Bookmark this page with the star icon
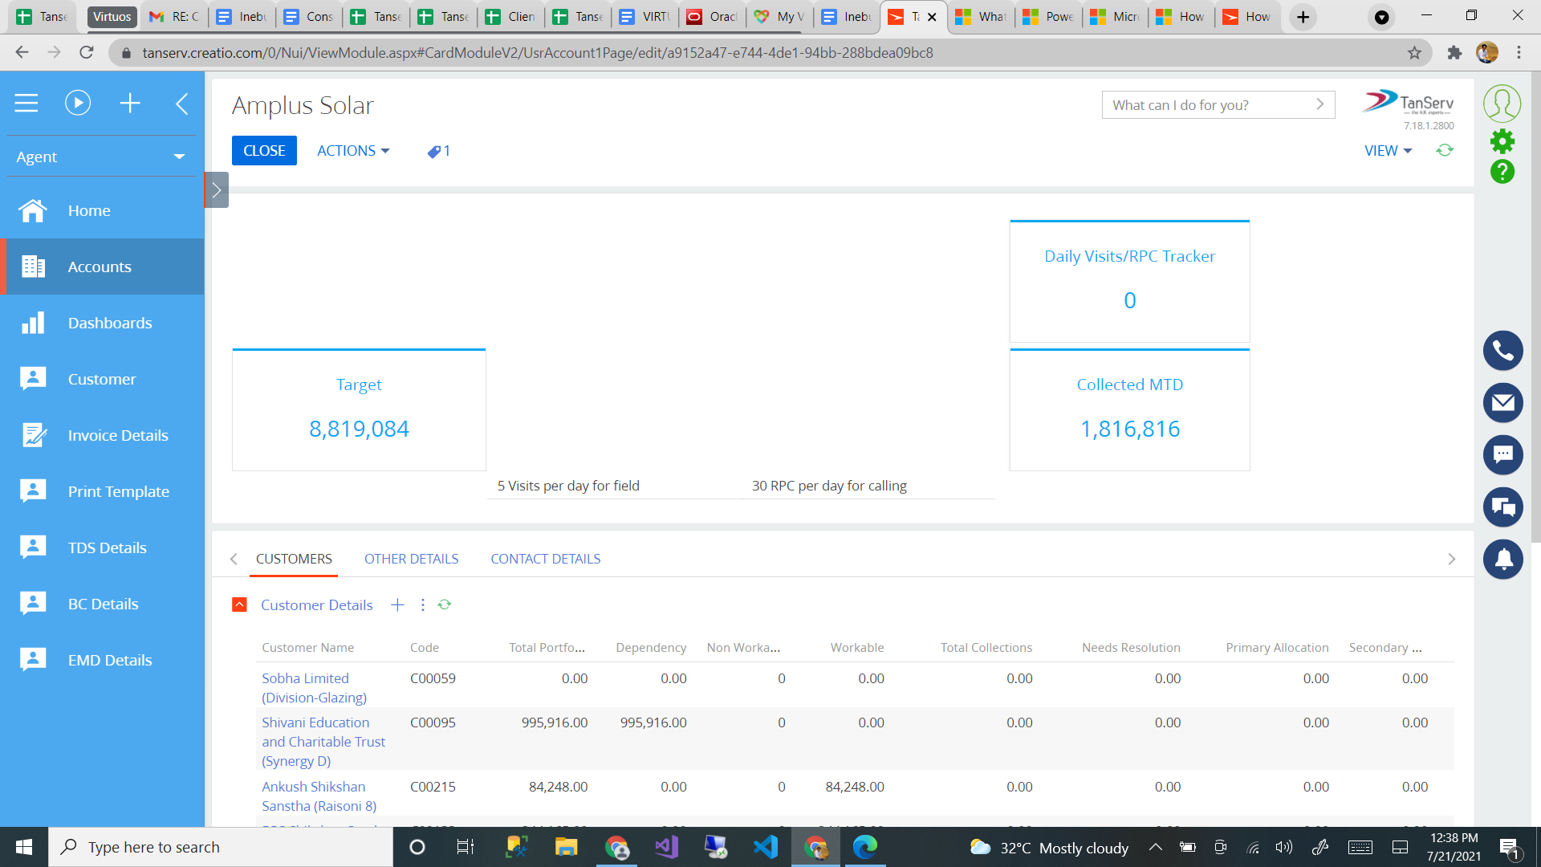 click(x=1414, y=53)
